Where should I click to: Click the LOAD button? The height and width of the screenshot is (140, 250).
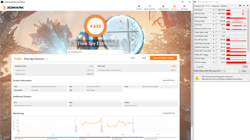point(132,58)
